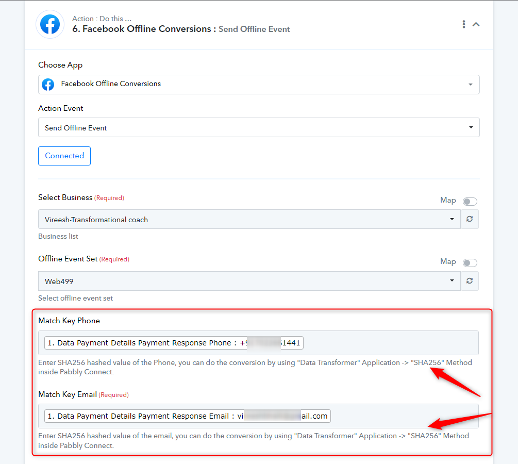Open the three-dot step options menu

pyautogui.click(x=464, y=24)
